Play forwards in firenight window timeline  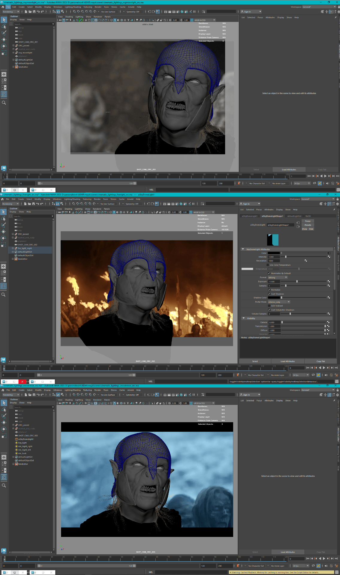[324, 368]
